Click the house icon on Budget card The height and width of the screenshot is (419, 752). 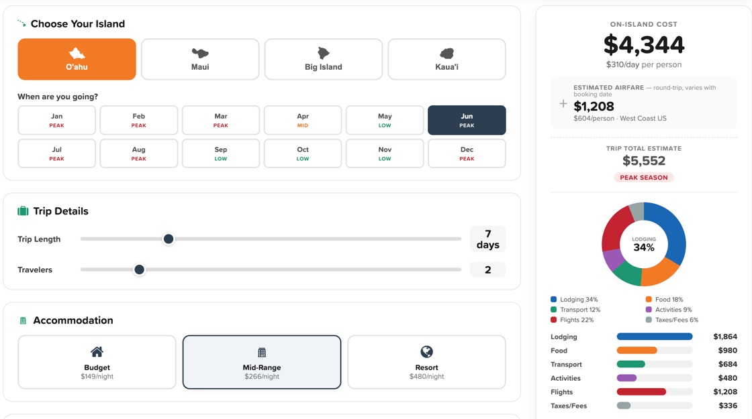(x=97, y=352)
